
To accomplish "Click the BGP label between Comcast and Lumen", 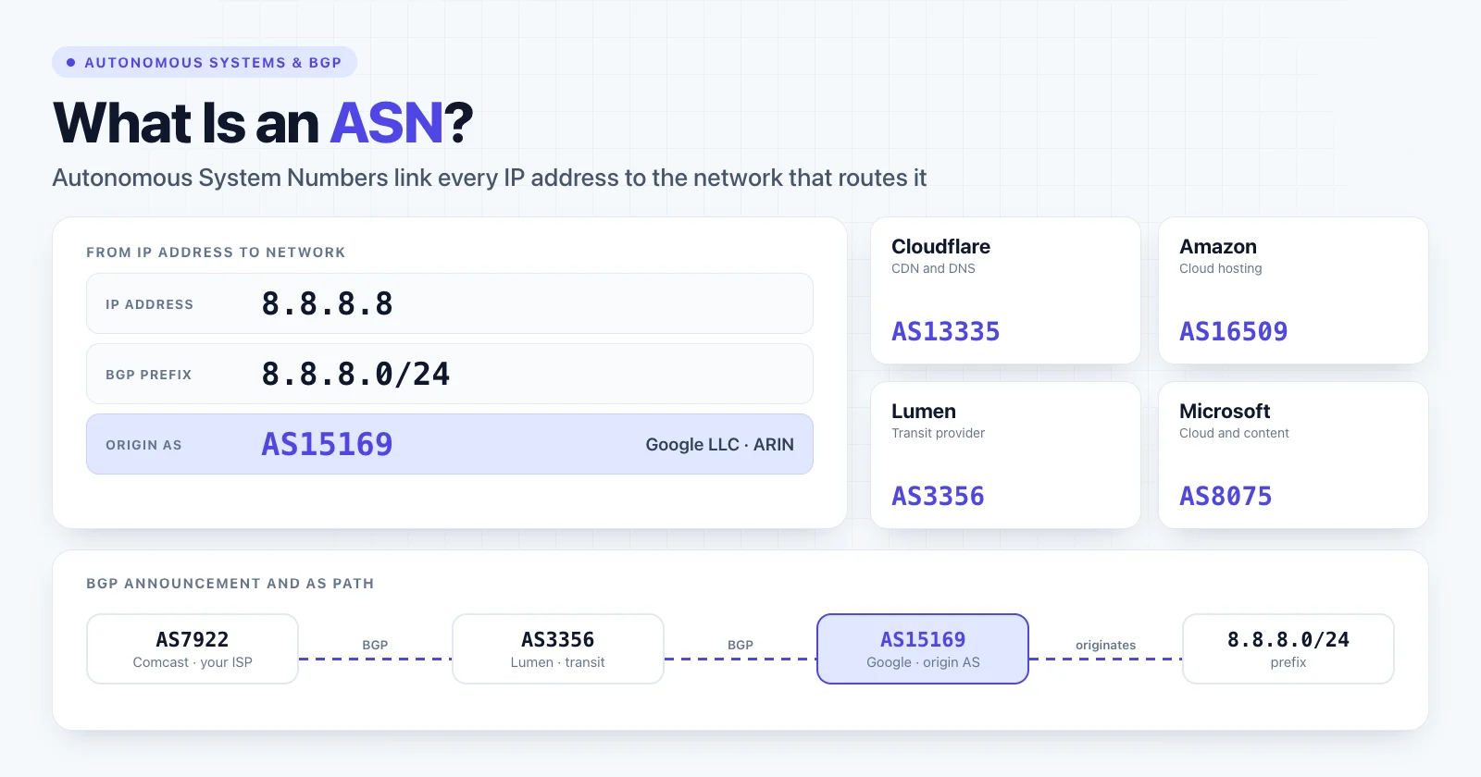I will coord(375,645).
